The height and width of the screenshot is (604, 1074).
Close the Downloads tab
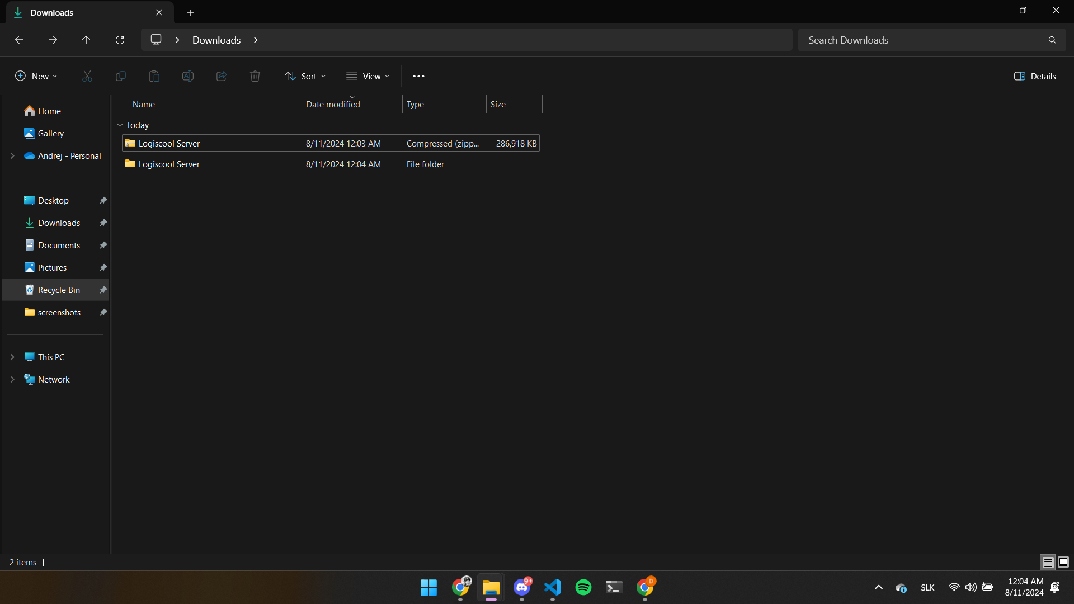[x=159, y=12]
